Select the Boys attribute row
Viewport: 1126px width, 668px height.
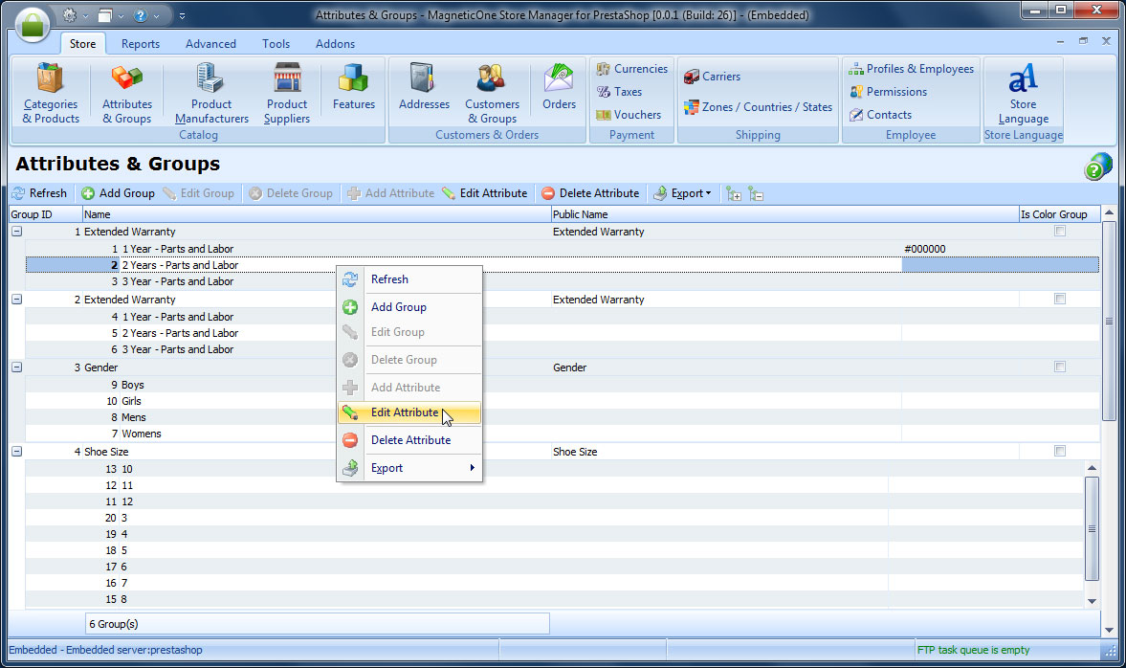coord(563,385)
